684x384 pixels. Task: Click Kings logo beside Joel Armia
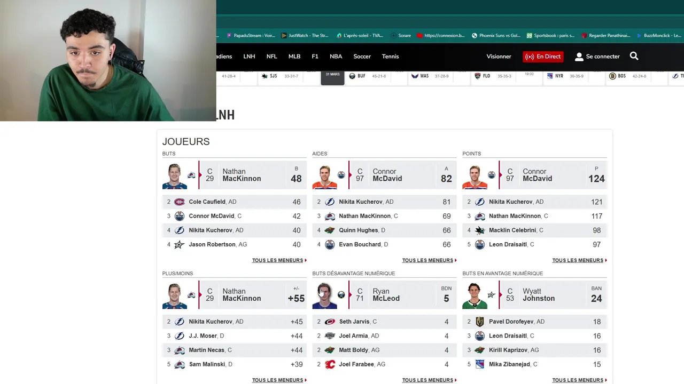pyautogui.click(x=330, y=336)
